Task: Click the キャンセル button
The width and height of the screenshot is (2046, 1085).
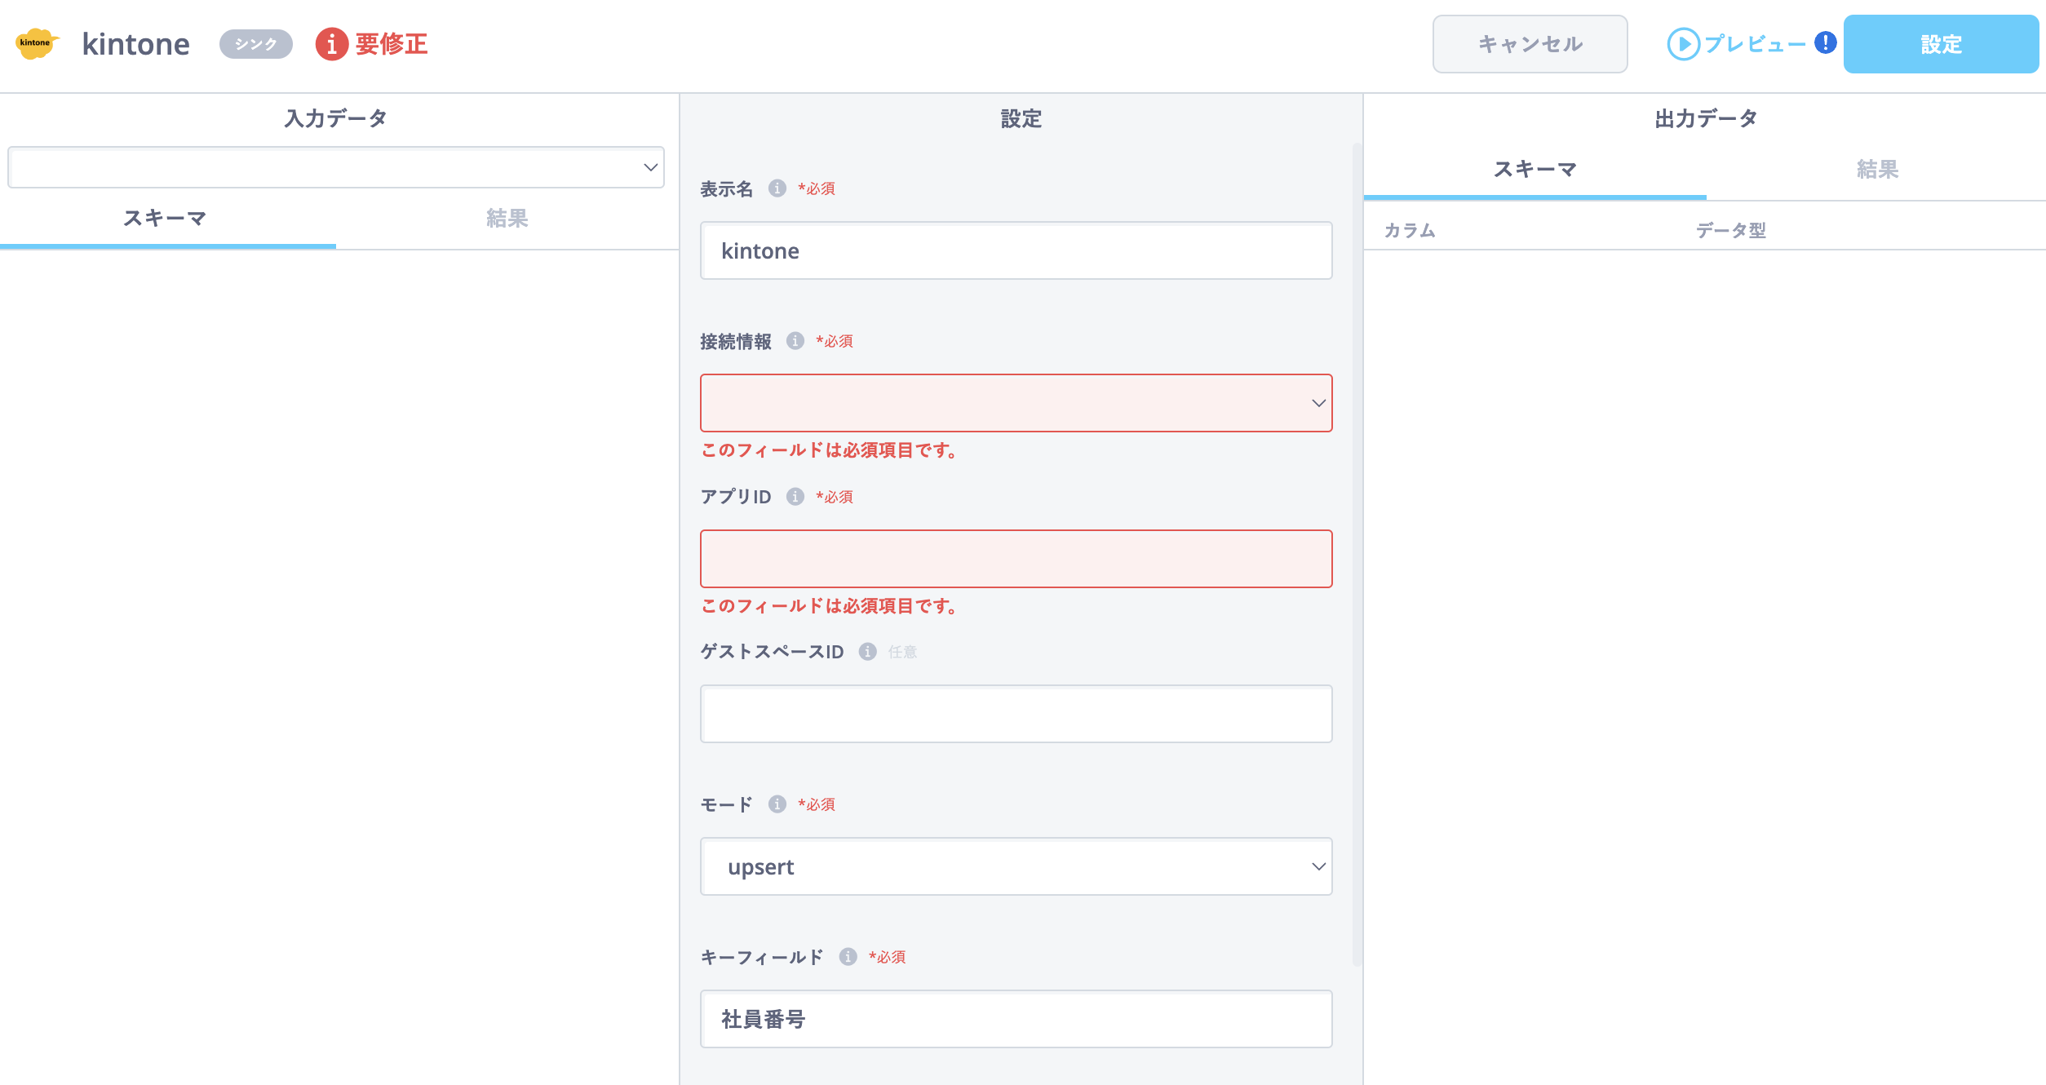Action: coord(1530,44)
